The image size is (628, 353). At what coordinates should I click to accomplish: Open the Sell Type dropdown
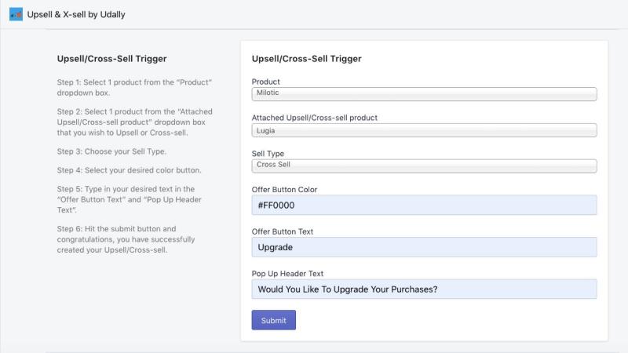pos(424,166)
